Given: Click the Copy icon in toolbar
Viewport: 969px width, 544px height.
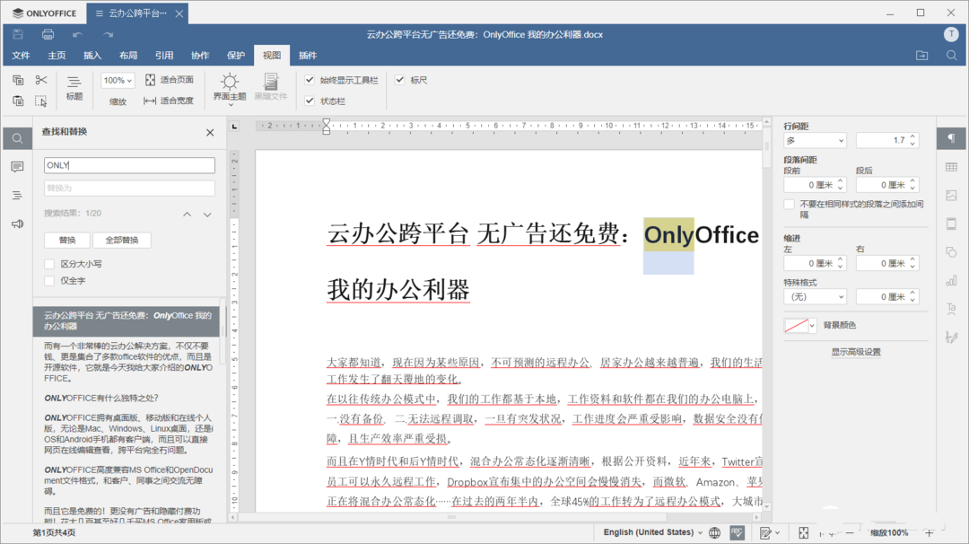Looking at the screenshot, I should 18,80.
